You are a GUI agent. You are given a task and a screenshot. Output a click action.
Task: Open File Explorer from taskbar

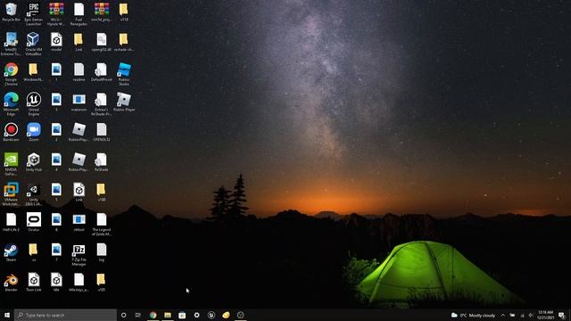tap(168, 315)
